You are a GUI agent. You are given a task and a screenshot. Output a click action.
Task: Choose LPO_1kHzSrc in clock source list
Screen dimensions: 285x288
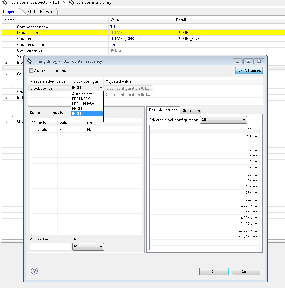pos(87,104)
